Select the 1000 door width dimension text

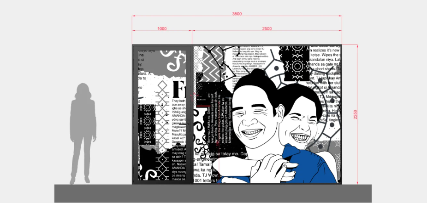point(162,28)
